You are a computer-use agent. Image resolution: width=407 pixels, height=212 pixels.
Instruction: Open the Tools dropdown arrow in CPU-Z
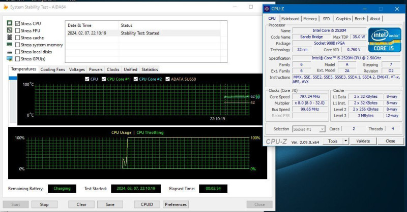tap(346, 141)
